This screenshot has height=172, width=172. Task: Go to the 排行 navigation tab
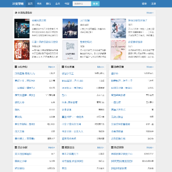point(48,4)
